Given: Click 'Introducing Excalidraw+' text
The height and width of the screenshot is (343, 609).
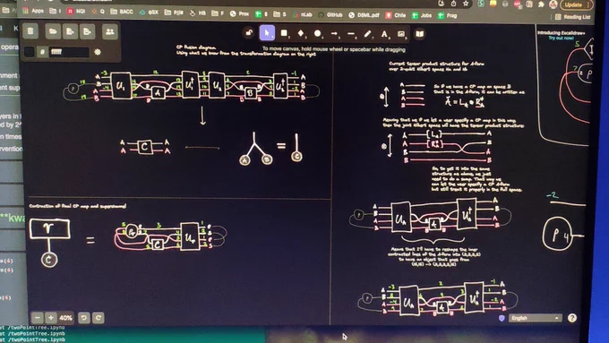Looking at the screenshot, I should pos(561,32).
